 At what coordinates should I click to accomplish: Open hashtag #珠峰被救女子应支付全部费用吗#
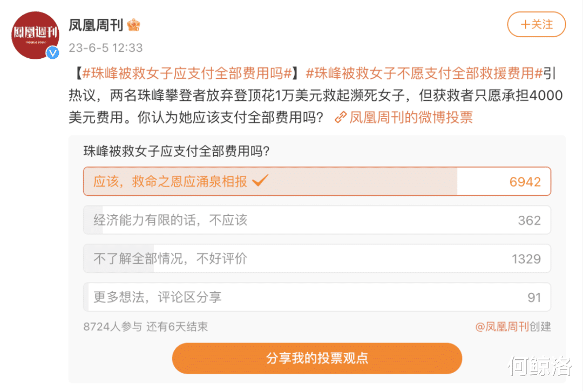pos(187,73)
